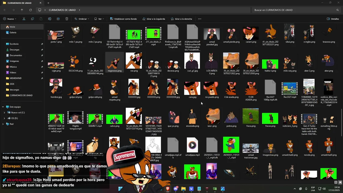Open the purple V app in taskbar
The height and width of the screenshot is (193, 343).
click(x=191, y=189)
